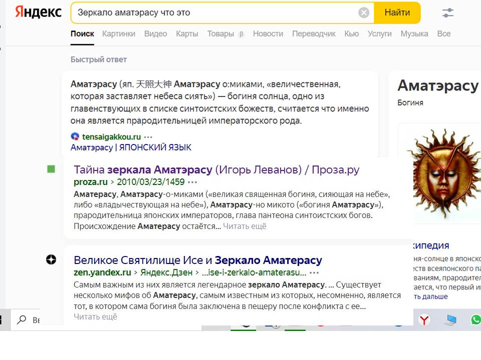Open options dots for proza.ru result
The image size is (481, 360).
192,182
